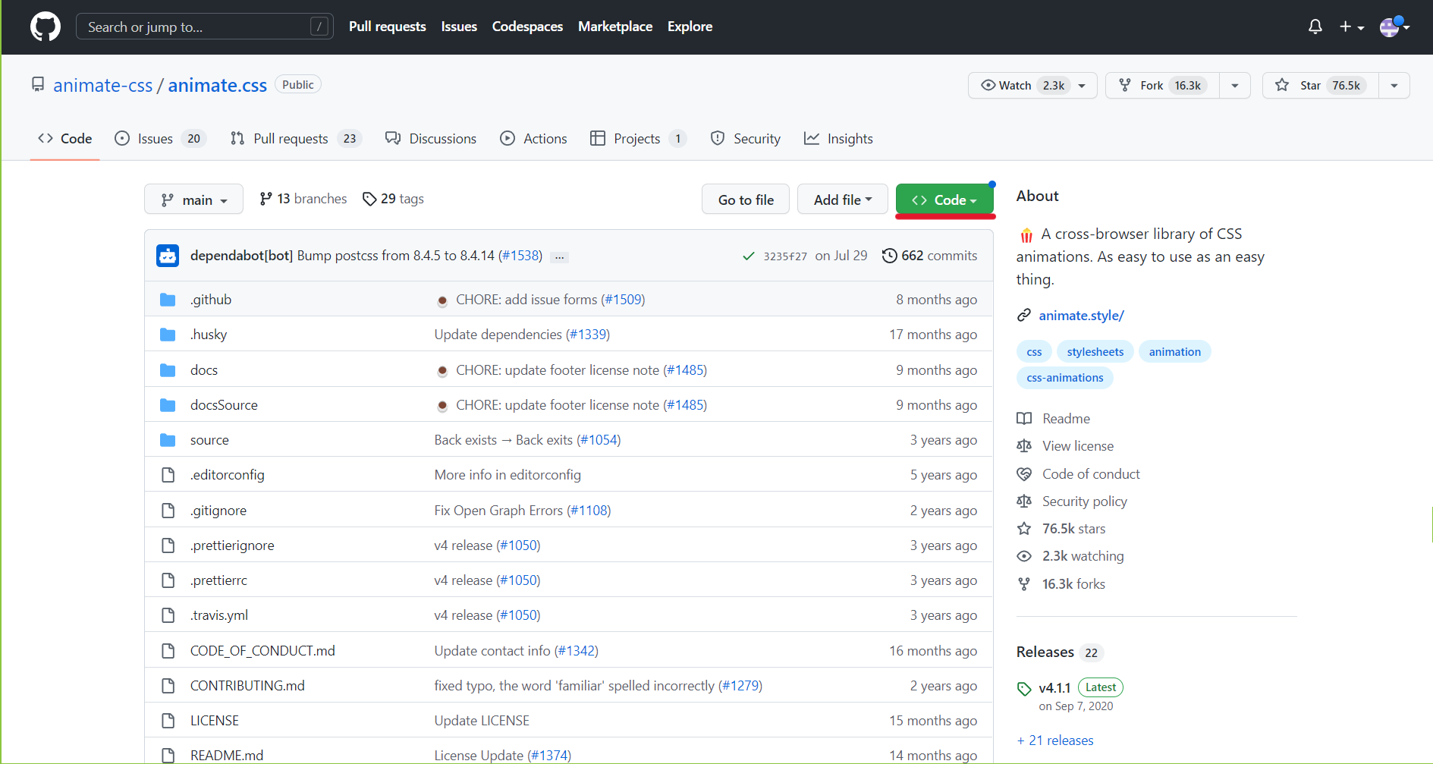Open the CONTRIBUTING.md file
Image resolution: width=1433 pixels, height=764 pixels.
(x=247, y=686)
